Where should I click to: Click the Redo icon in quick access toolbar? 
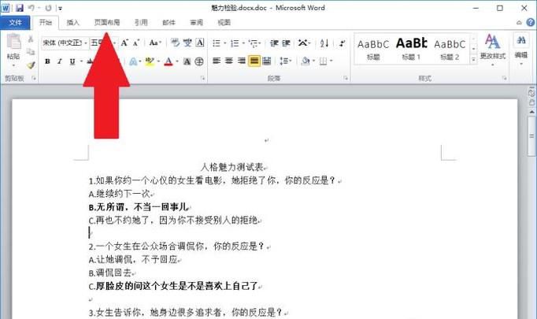tap(48, 8)
